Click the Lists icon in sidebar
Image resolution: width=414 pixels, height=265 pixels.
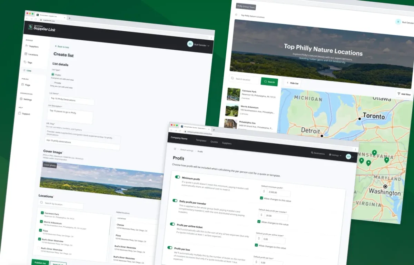pyautogui.click(x=24, y=70)
